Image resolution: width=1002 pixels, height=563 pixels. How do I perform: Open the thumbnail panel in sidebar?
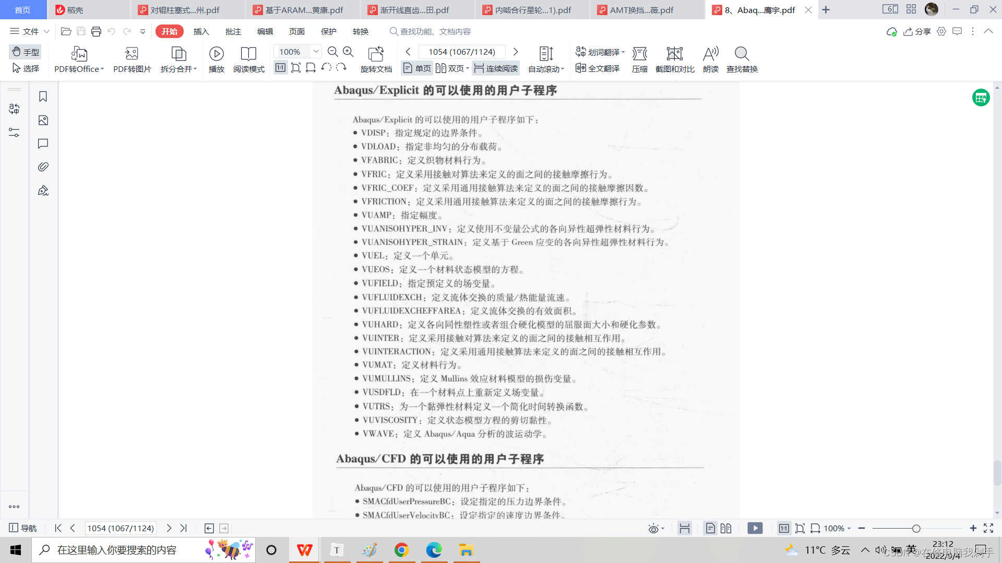pyautogui.click(x=43, y=120)
